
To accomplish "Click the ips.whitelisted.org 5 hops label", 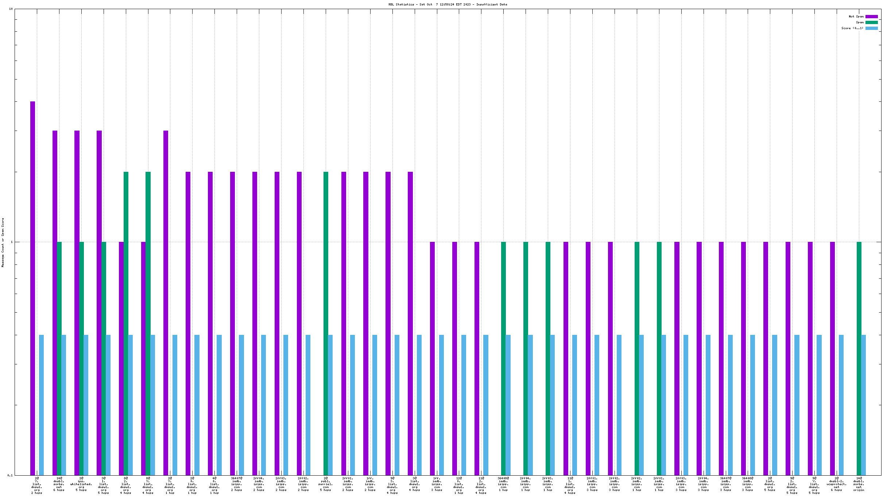I will coord(81,484).
